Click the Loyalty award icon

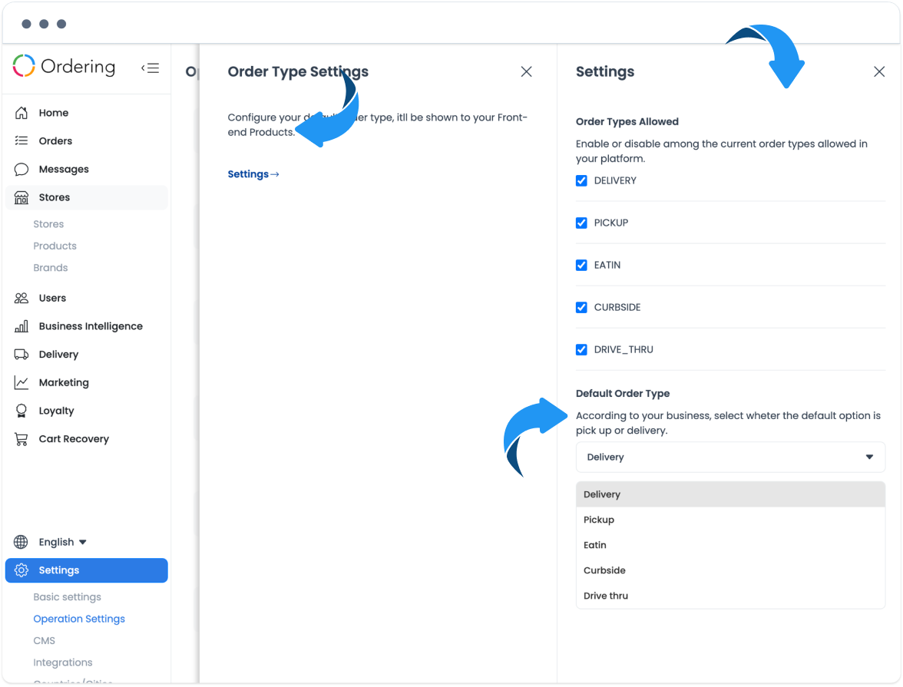click(21, 411)
